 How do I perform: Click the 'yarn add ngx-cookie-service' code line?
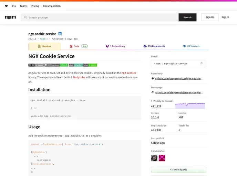(x=51, y=116)
